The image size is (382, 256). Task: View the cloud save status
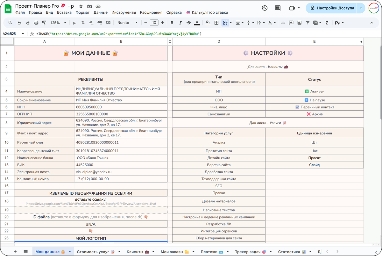point(98,6)
